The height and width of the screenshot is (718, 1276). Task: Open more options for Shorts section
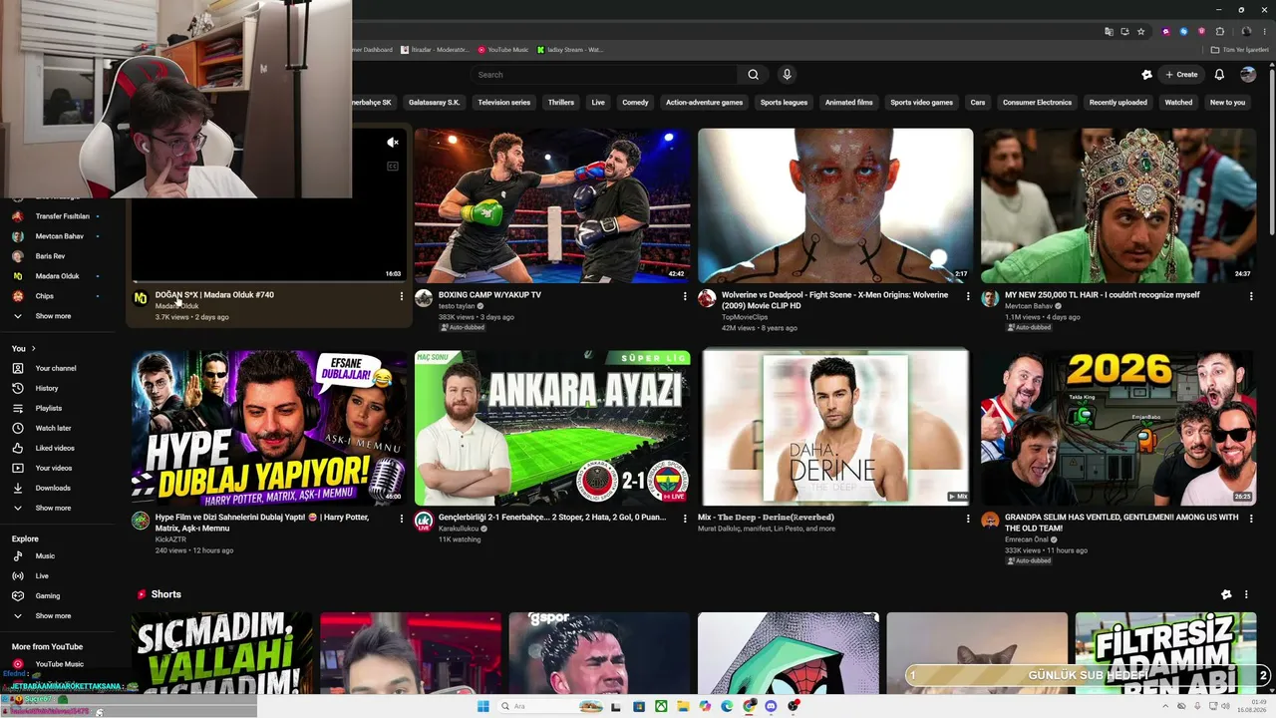click(1246, 594)
